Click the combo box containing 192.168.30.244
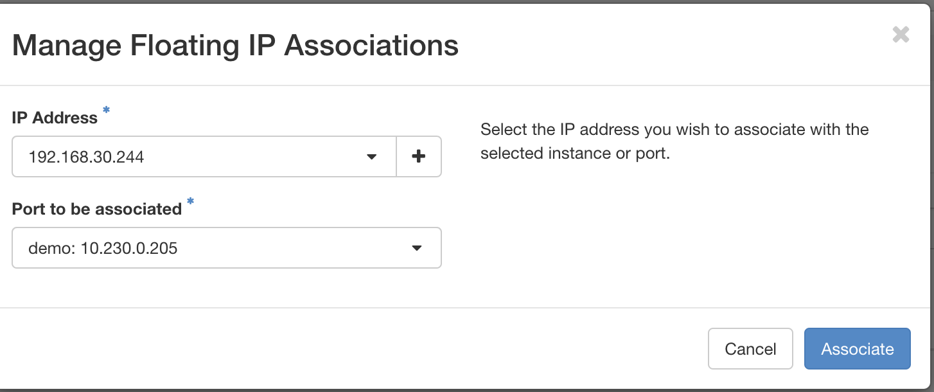 tap(204, 156)
